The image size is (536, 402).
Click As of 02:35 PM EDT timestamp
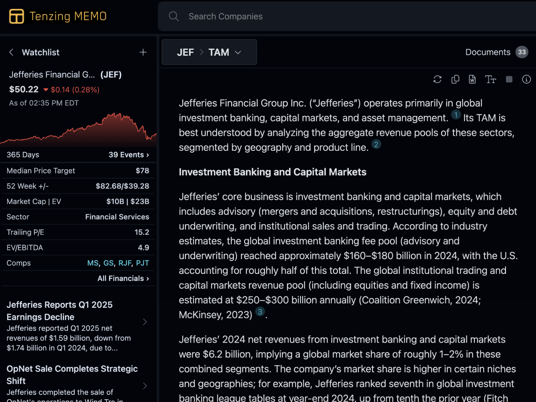point(44,103)
